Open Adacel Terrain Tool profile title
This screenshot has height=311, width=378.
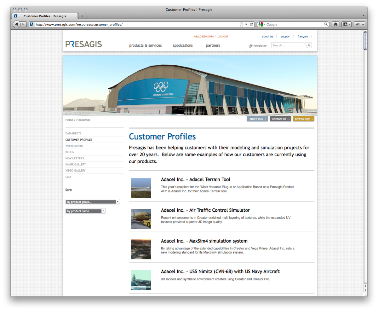coord(196,179)
